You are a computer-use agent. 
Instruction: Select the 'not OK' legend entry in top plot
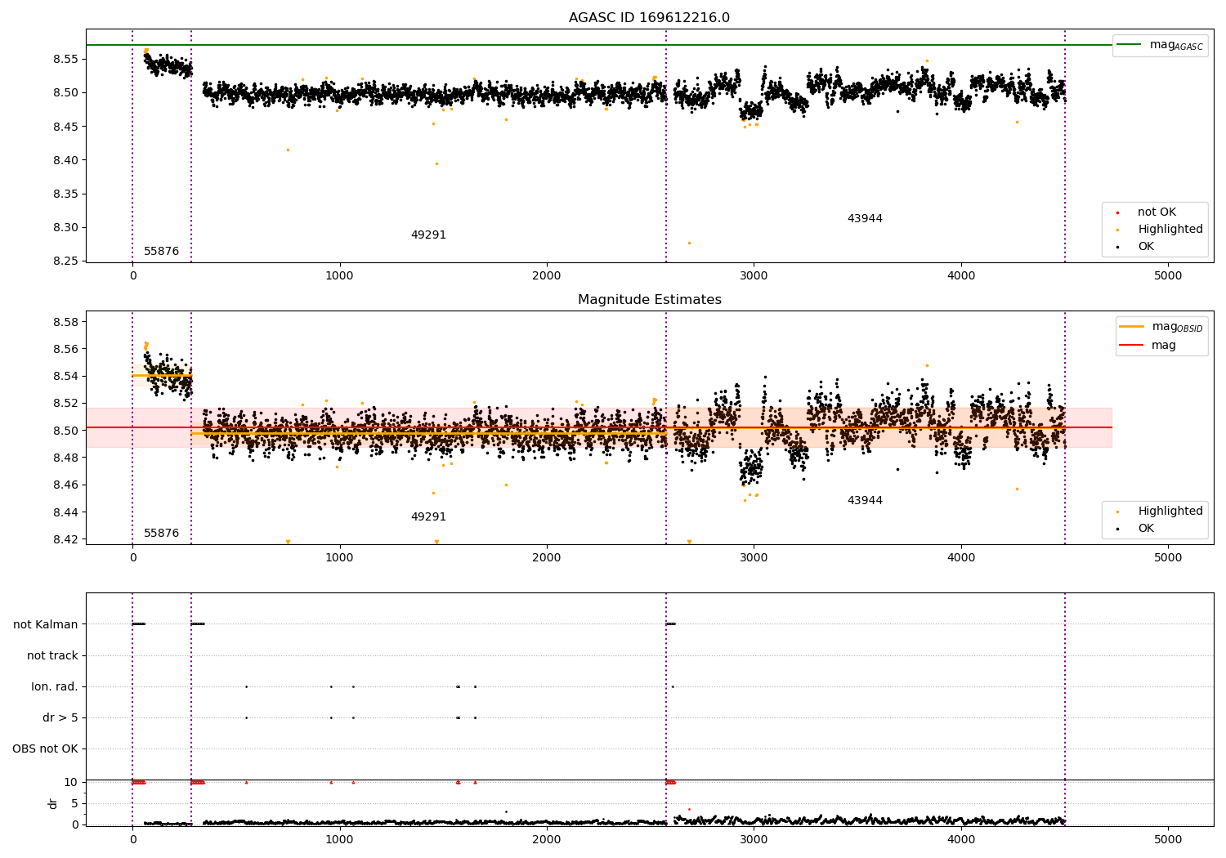(x=1148, y=212)
